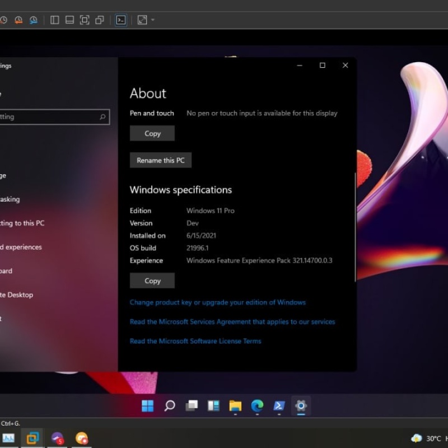Open the Widgets taskbar icon
This screenshot has height=448, width=448.
[213, 405]
